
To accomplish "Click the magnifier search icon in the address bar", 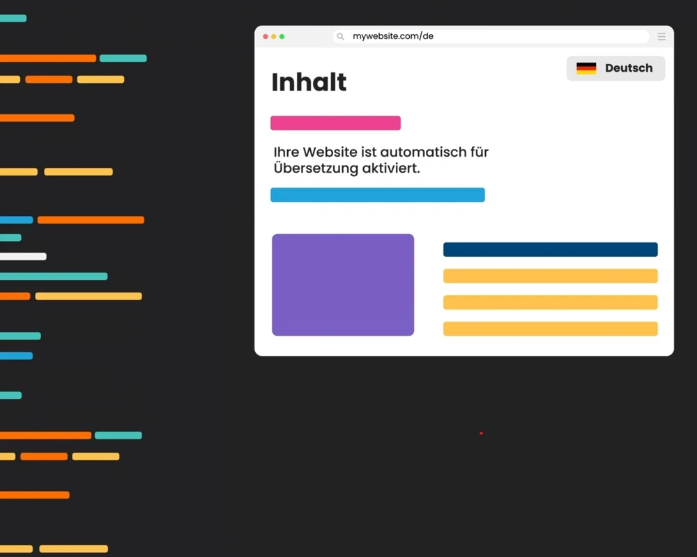I will coord(340,36).
